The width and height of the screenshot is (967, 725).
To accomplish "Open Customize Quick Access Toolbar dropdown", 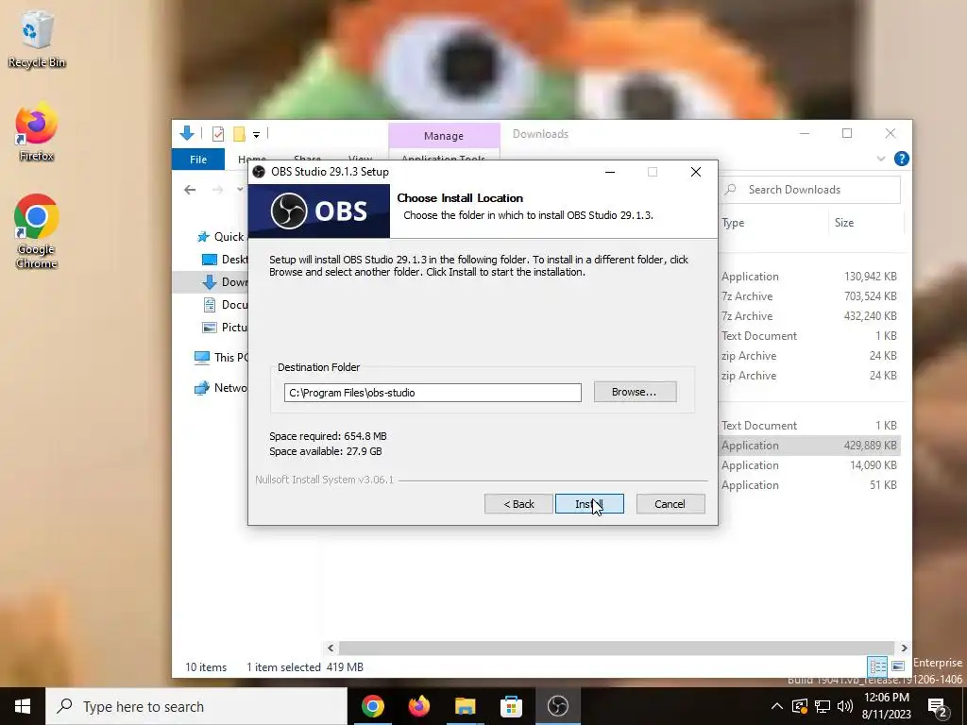I will pos(256,134).
